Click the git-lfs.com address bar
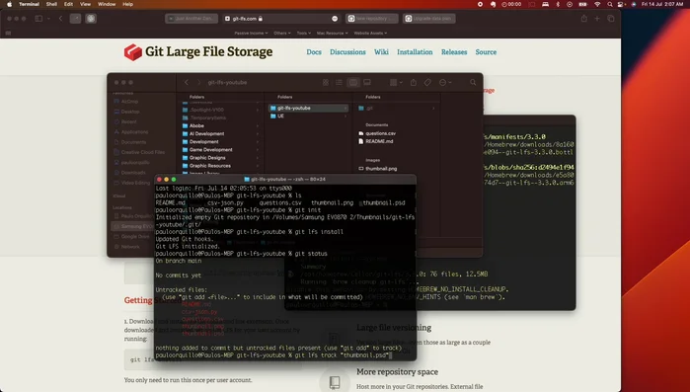Image resolution: width=690 pixels, height=392 pixels. (280, 19)
